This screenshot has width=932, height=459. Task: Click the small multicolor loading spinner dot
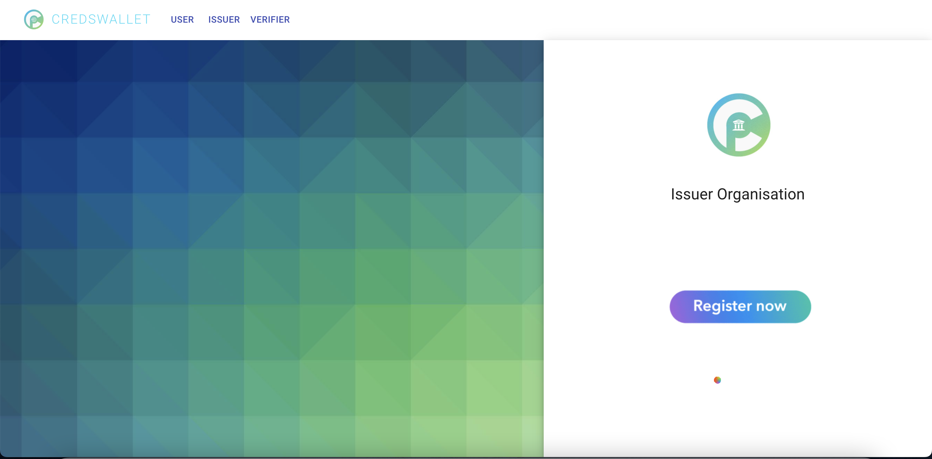[717, 380]
